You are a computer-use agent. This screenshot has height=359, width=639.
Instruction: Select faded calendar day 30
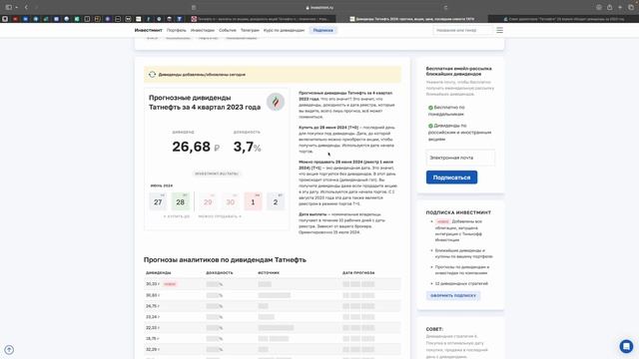231,201
